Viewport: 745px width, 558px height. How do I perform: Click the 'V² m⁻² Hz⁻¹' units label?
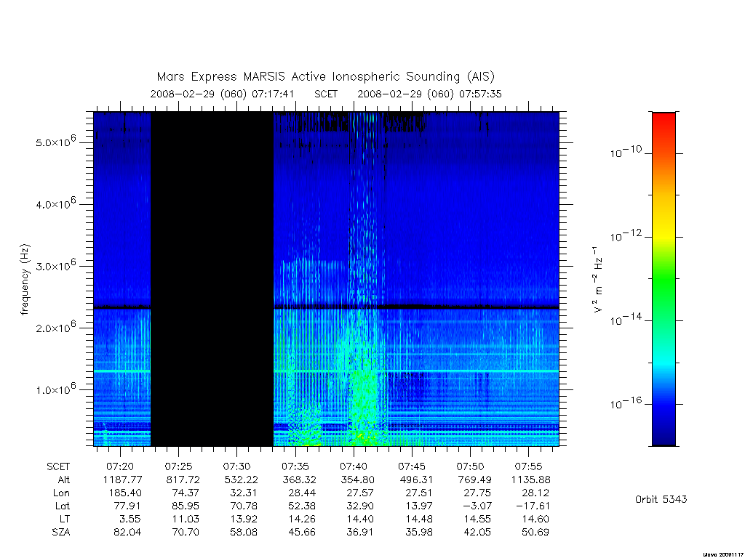point(598,280)
